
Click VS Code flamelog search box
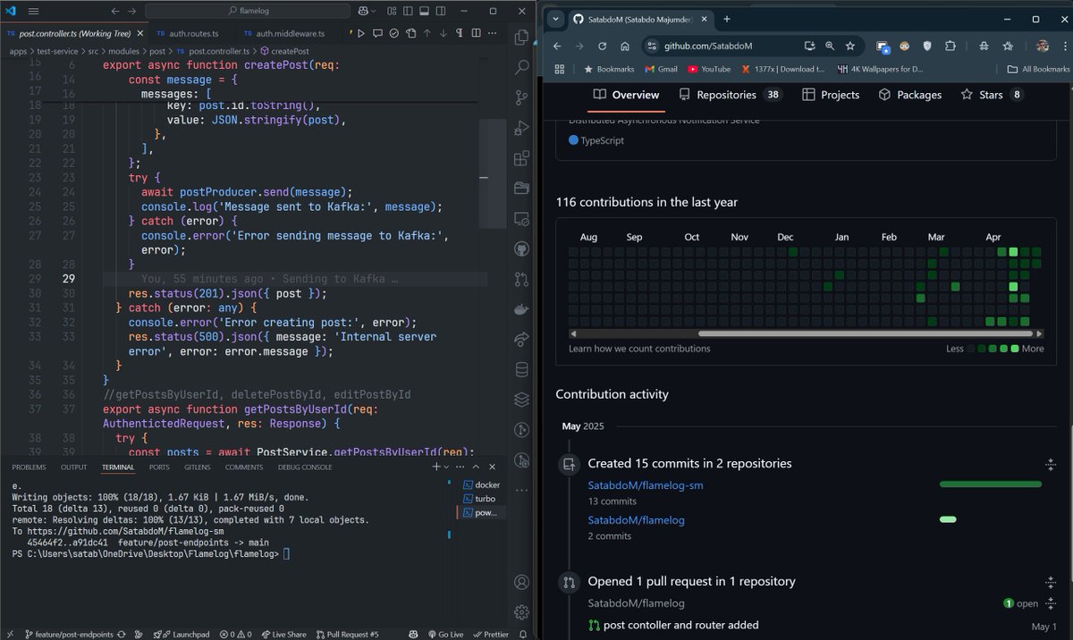tap(246, 12)
